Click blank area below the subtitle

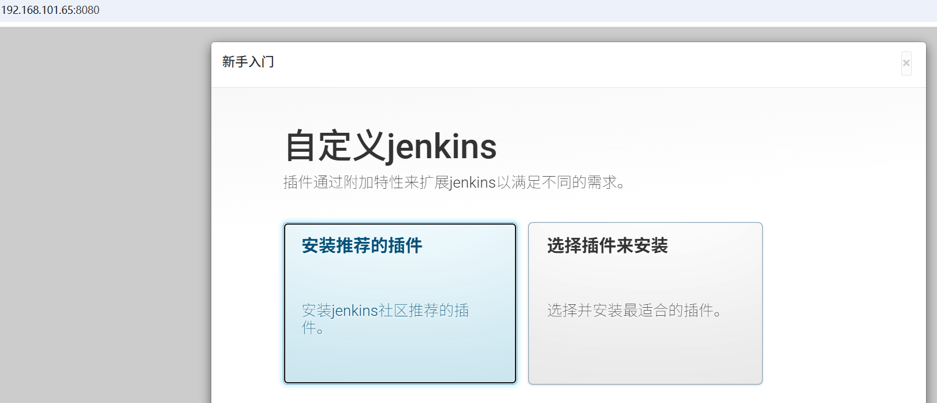[520, 206]
